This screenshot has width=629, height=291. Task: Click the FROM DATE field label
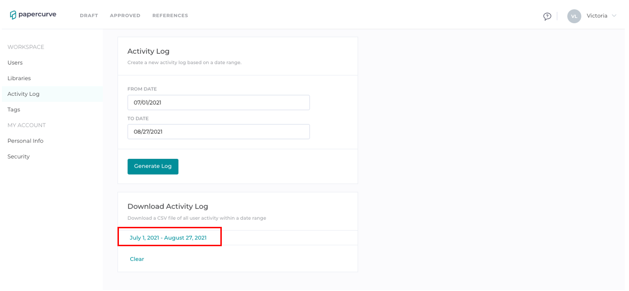point(142,89)
